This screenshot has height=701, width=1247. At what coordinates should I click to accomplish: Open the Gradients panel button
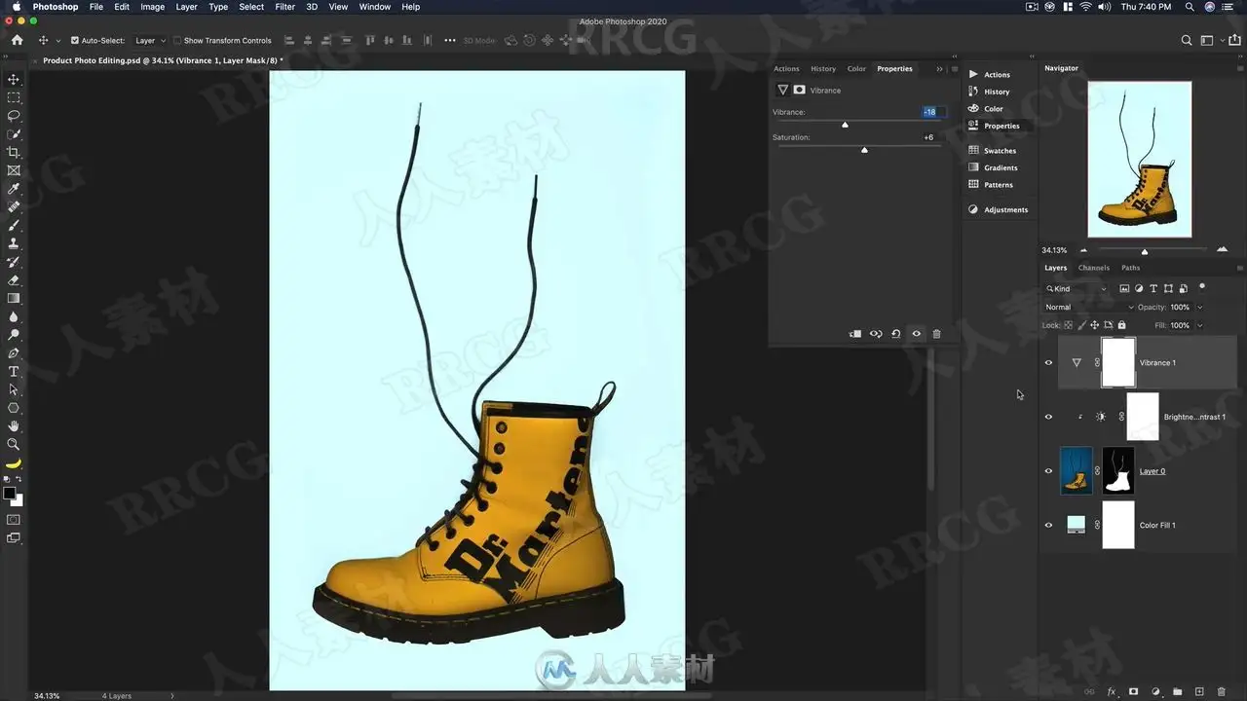(x=993, y=167)
